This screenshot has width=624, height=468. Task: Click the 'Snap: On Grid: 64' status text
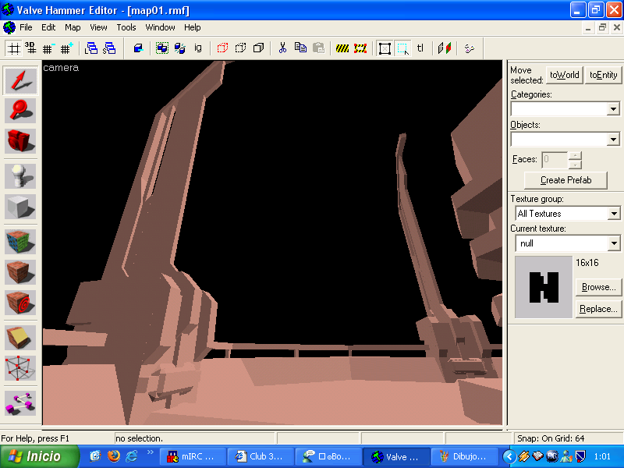coord(551,438)
